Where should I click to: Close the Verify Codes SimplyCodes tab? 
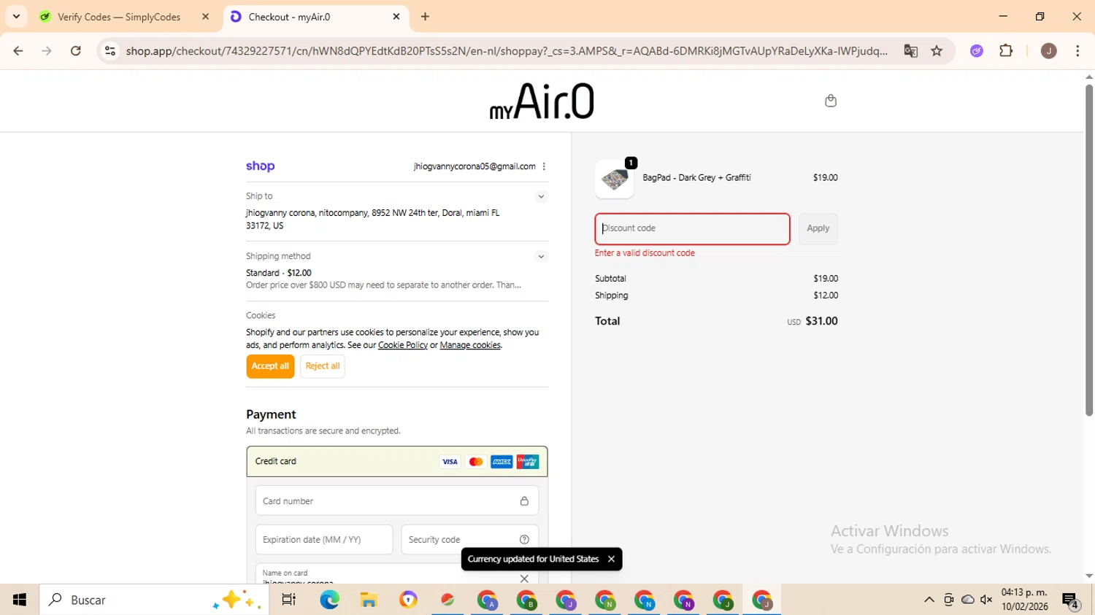206,17
